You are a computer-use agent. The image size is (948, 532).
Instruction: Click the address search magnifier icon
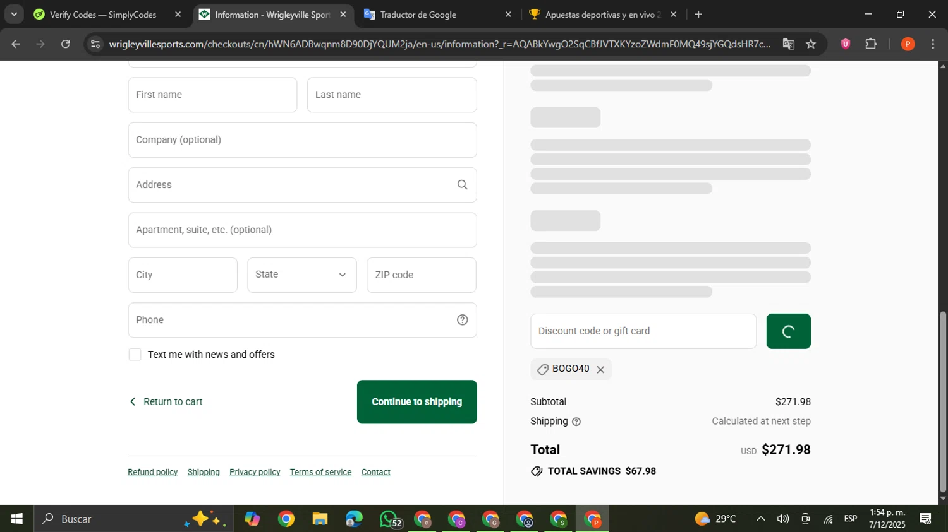(462, 185)
